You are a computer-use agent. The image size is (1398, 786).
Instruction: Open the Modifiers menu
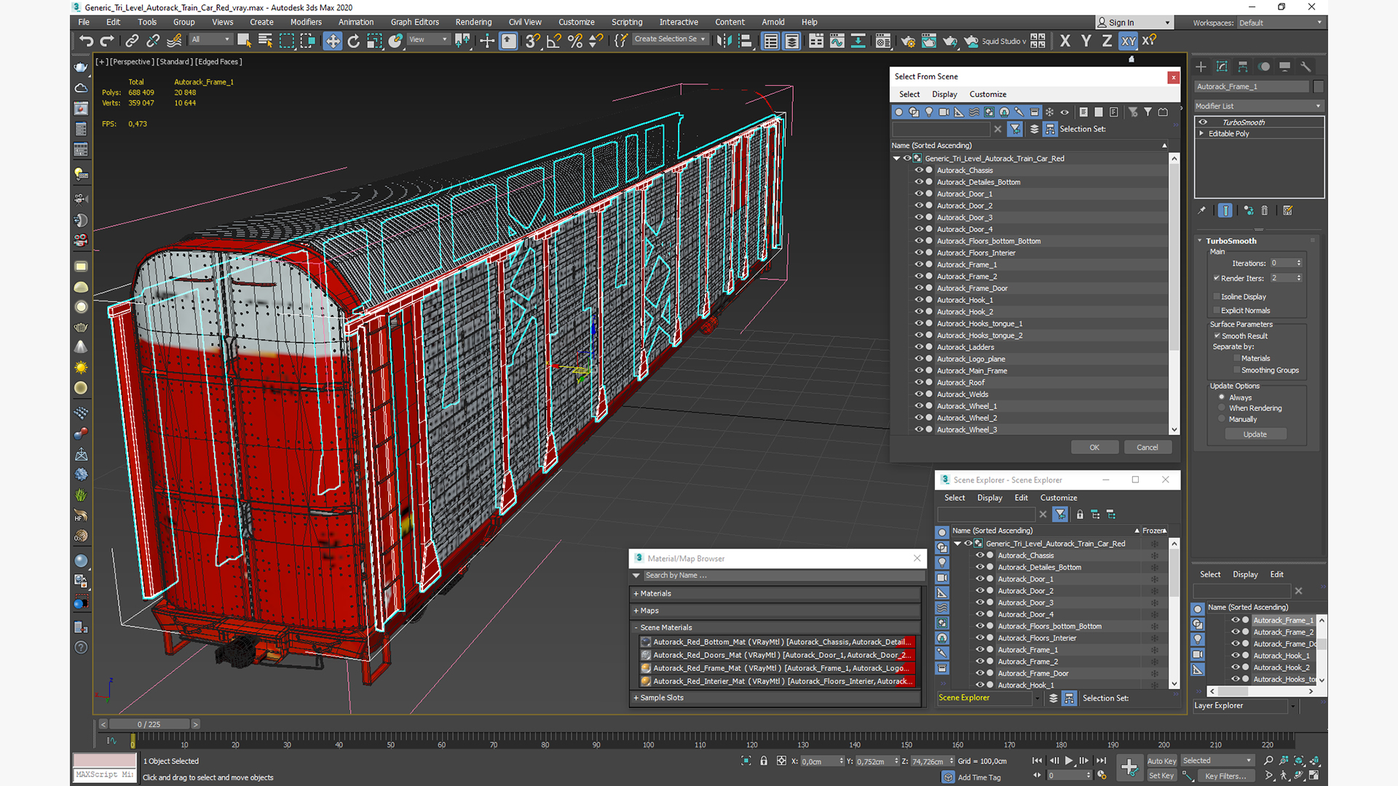point(306,22)
